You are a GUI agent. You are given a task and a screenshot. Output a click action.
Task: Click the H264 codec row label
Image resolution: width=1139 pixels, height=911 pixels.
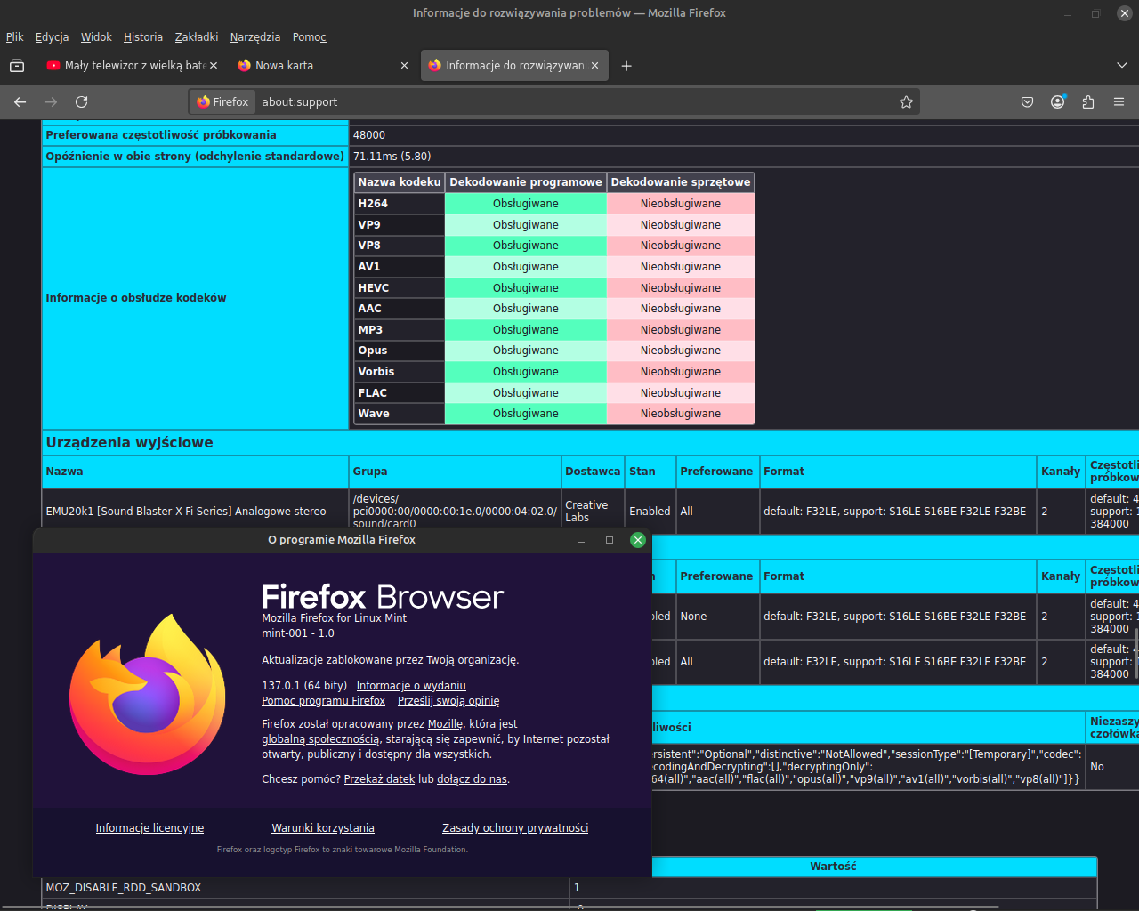coord(400,204)
